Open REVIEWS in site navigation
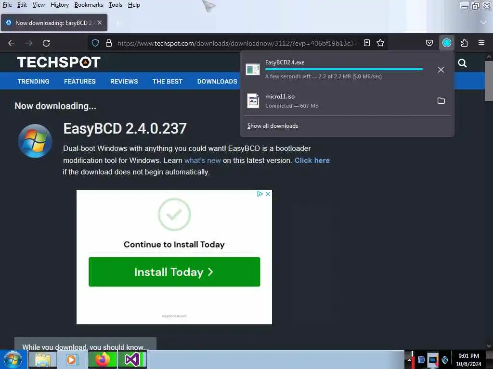The height and width of the screenshot is (369, 493). pyautogui.click(x=124, y=81)
